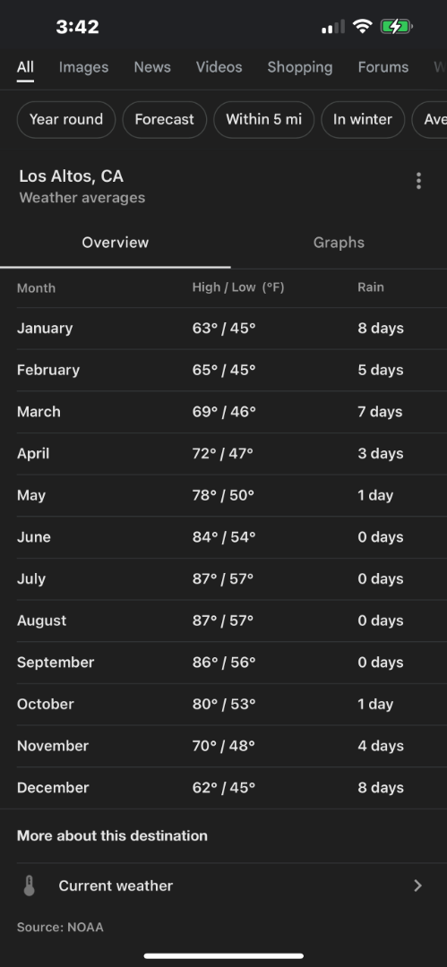The height and width of the screenshot is (967, 447).
Task: Tap the cellular signal bars icon
Action: [333, 27]
